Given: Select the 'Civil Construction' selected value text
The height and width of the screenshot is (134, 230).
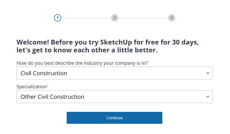Looking at the screenshot, I should point(44,73).
